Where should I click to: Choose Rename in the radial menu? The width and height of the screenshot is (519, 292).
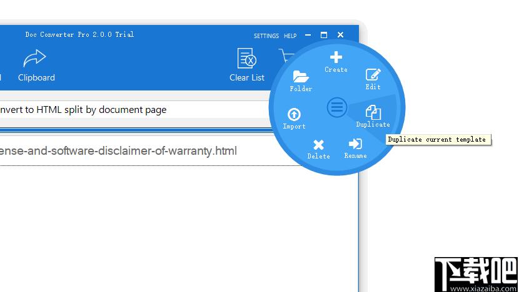[x=355, y=148]
